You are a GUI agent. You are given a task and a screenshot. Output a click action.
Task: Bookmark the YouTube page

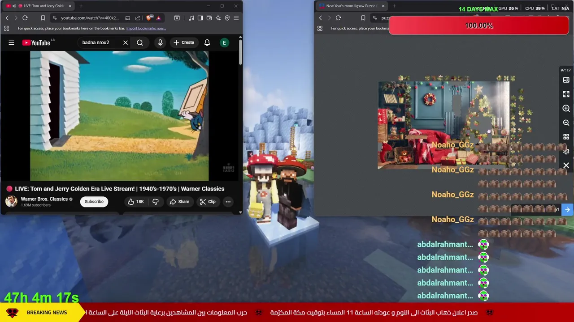[x=43, y=18]
